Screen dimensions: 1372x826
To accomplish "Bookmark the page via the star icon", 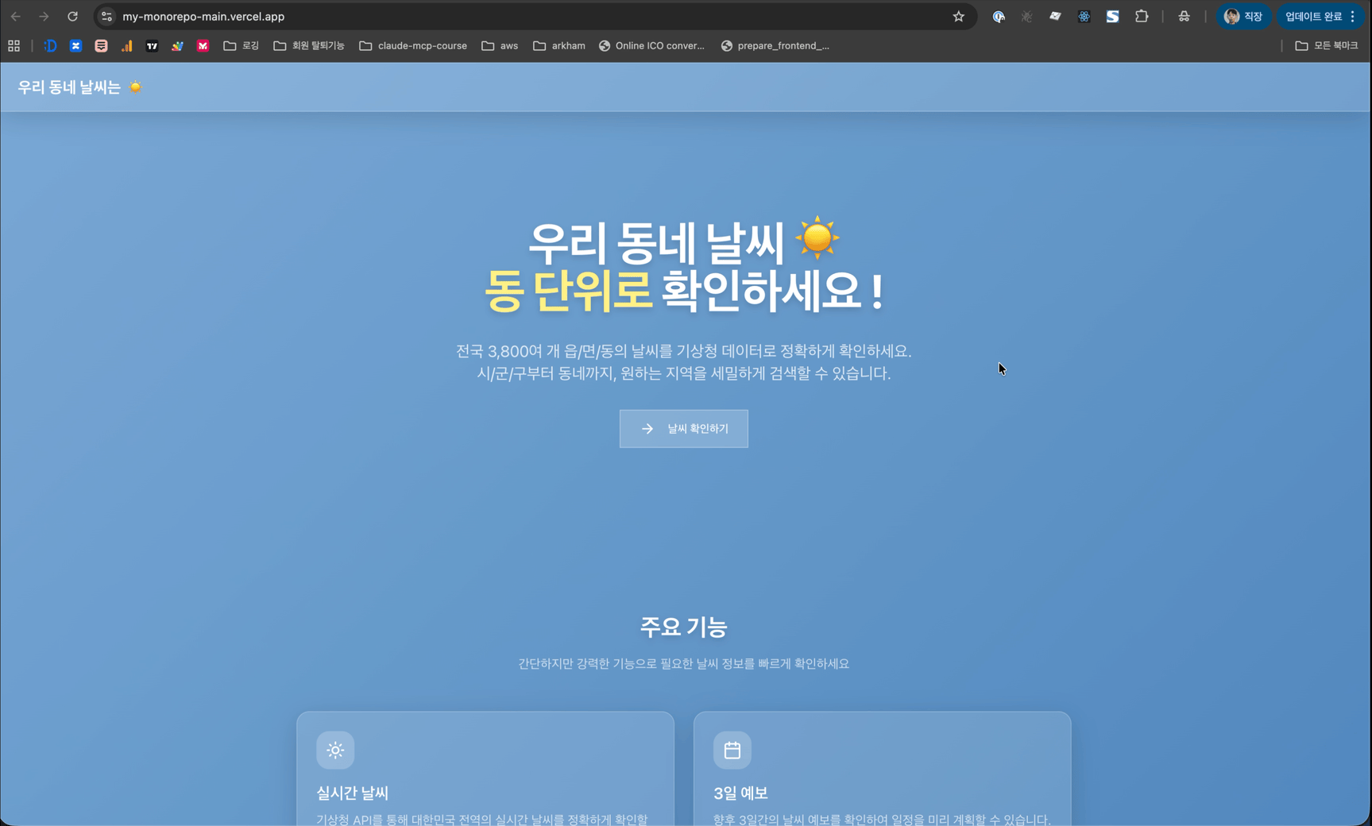I will coord(959,16).
